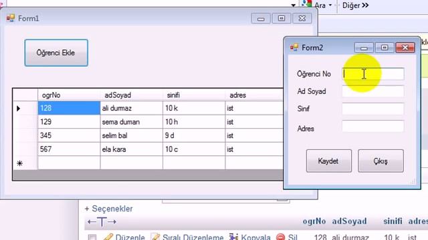Focus the Öğrenci No text field

point(373,74)
